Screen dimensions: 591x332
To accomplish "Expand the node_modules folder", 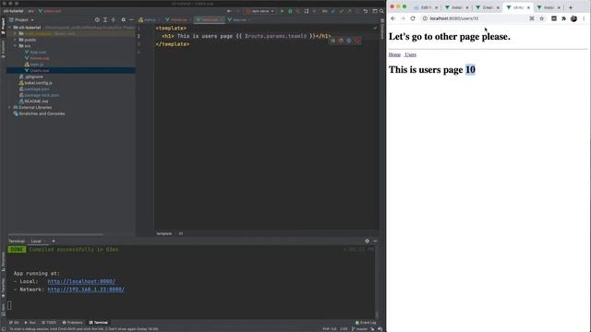I will pos(16,33).
